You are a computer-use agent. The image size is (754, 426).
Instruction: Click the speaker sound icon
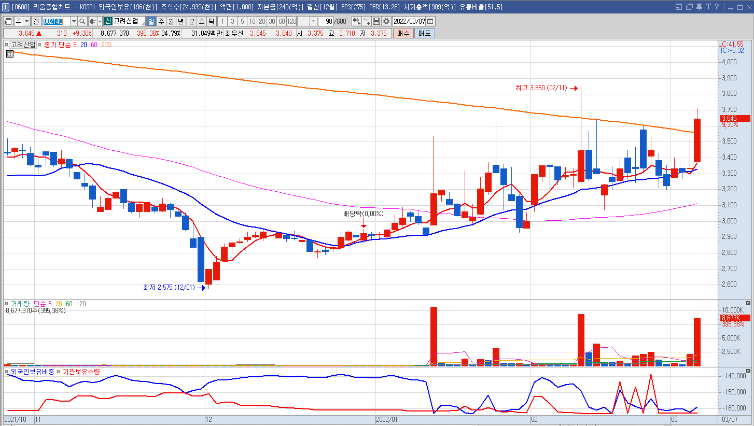pyautogui.click(x=92, y=21)
